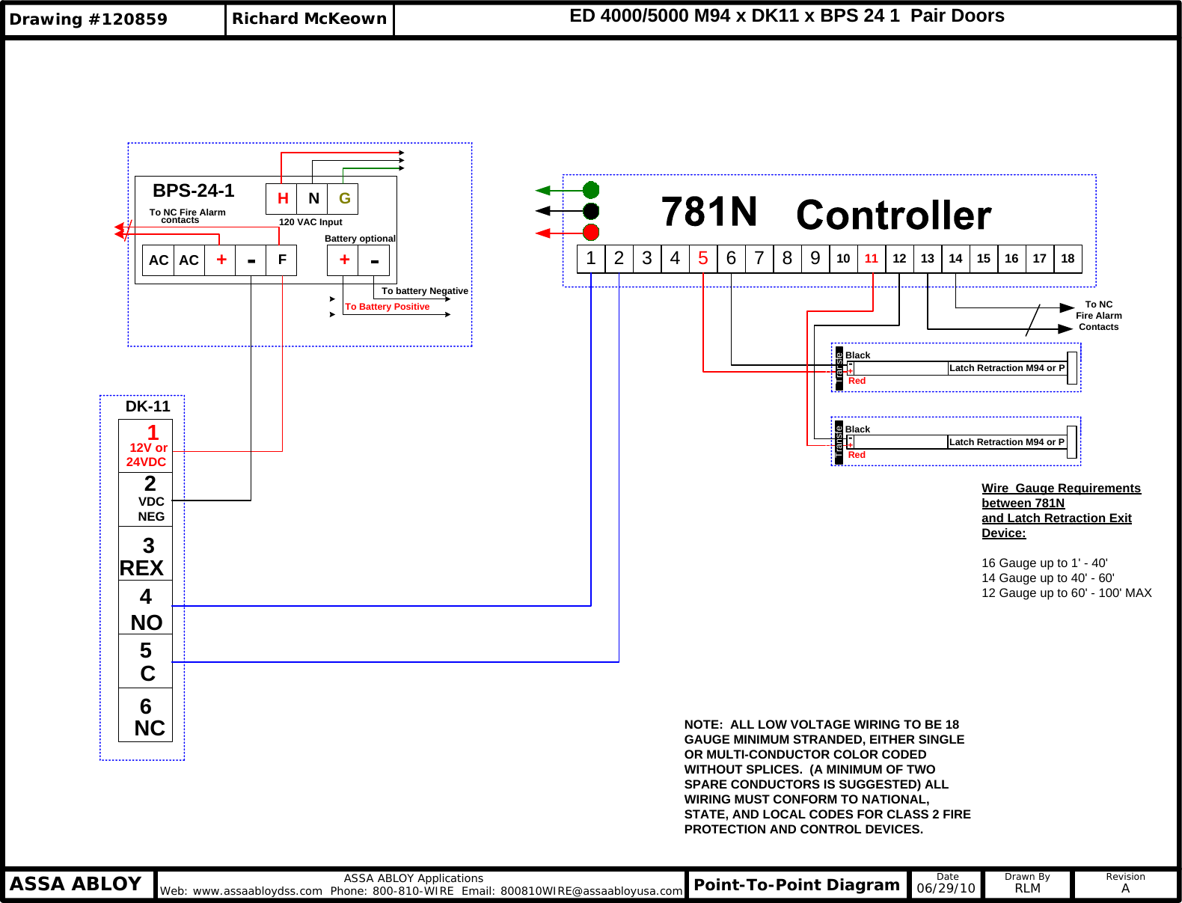Click the green indicator circle beside 781N Controller
Viewport: 1182px width, 903px height.
(x=591, y=190)
